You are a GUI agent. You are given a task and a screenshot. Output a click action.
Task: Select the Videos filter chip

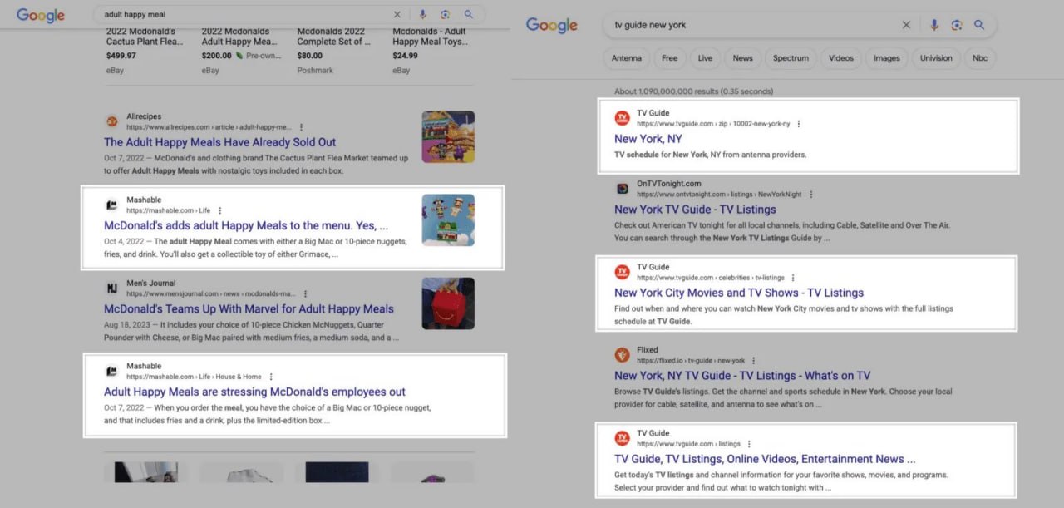[841, 58]
